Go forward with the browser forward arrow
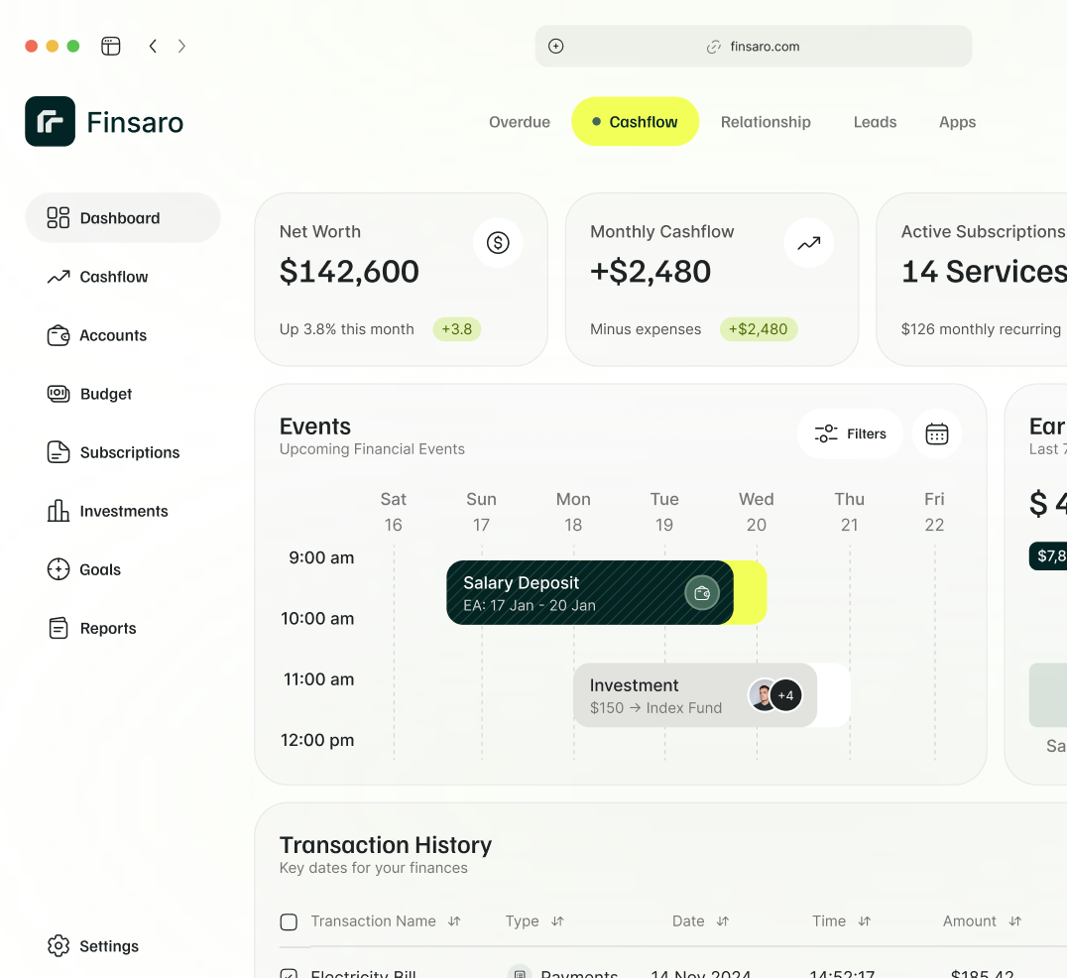This screenshot has height=978, width=1067. (x=181, y=47)
